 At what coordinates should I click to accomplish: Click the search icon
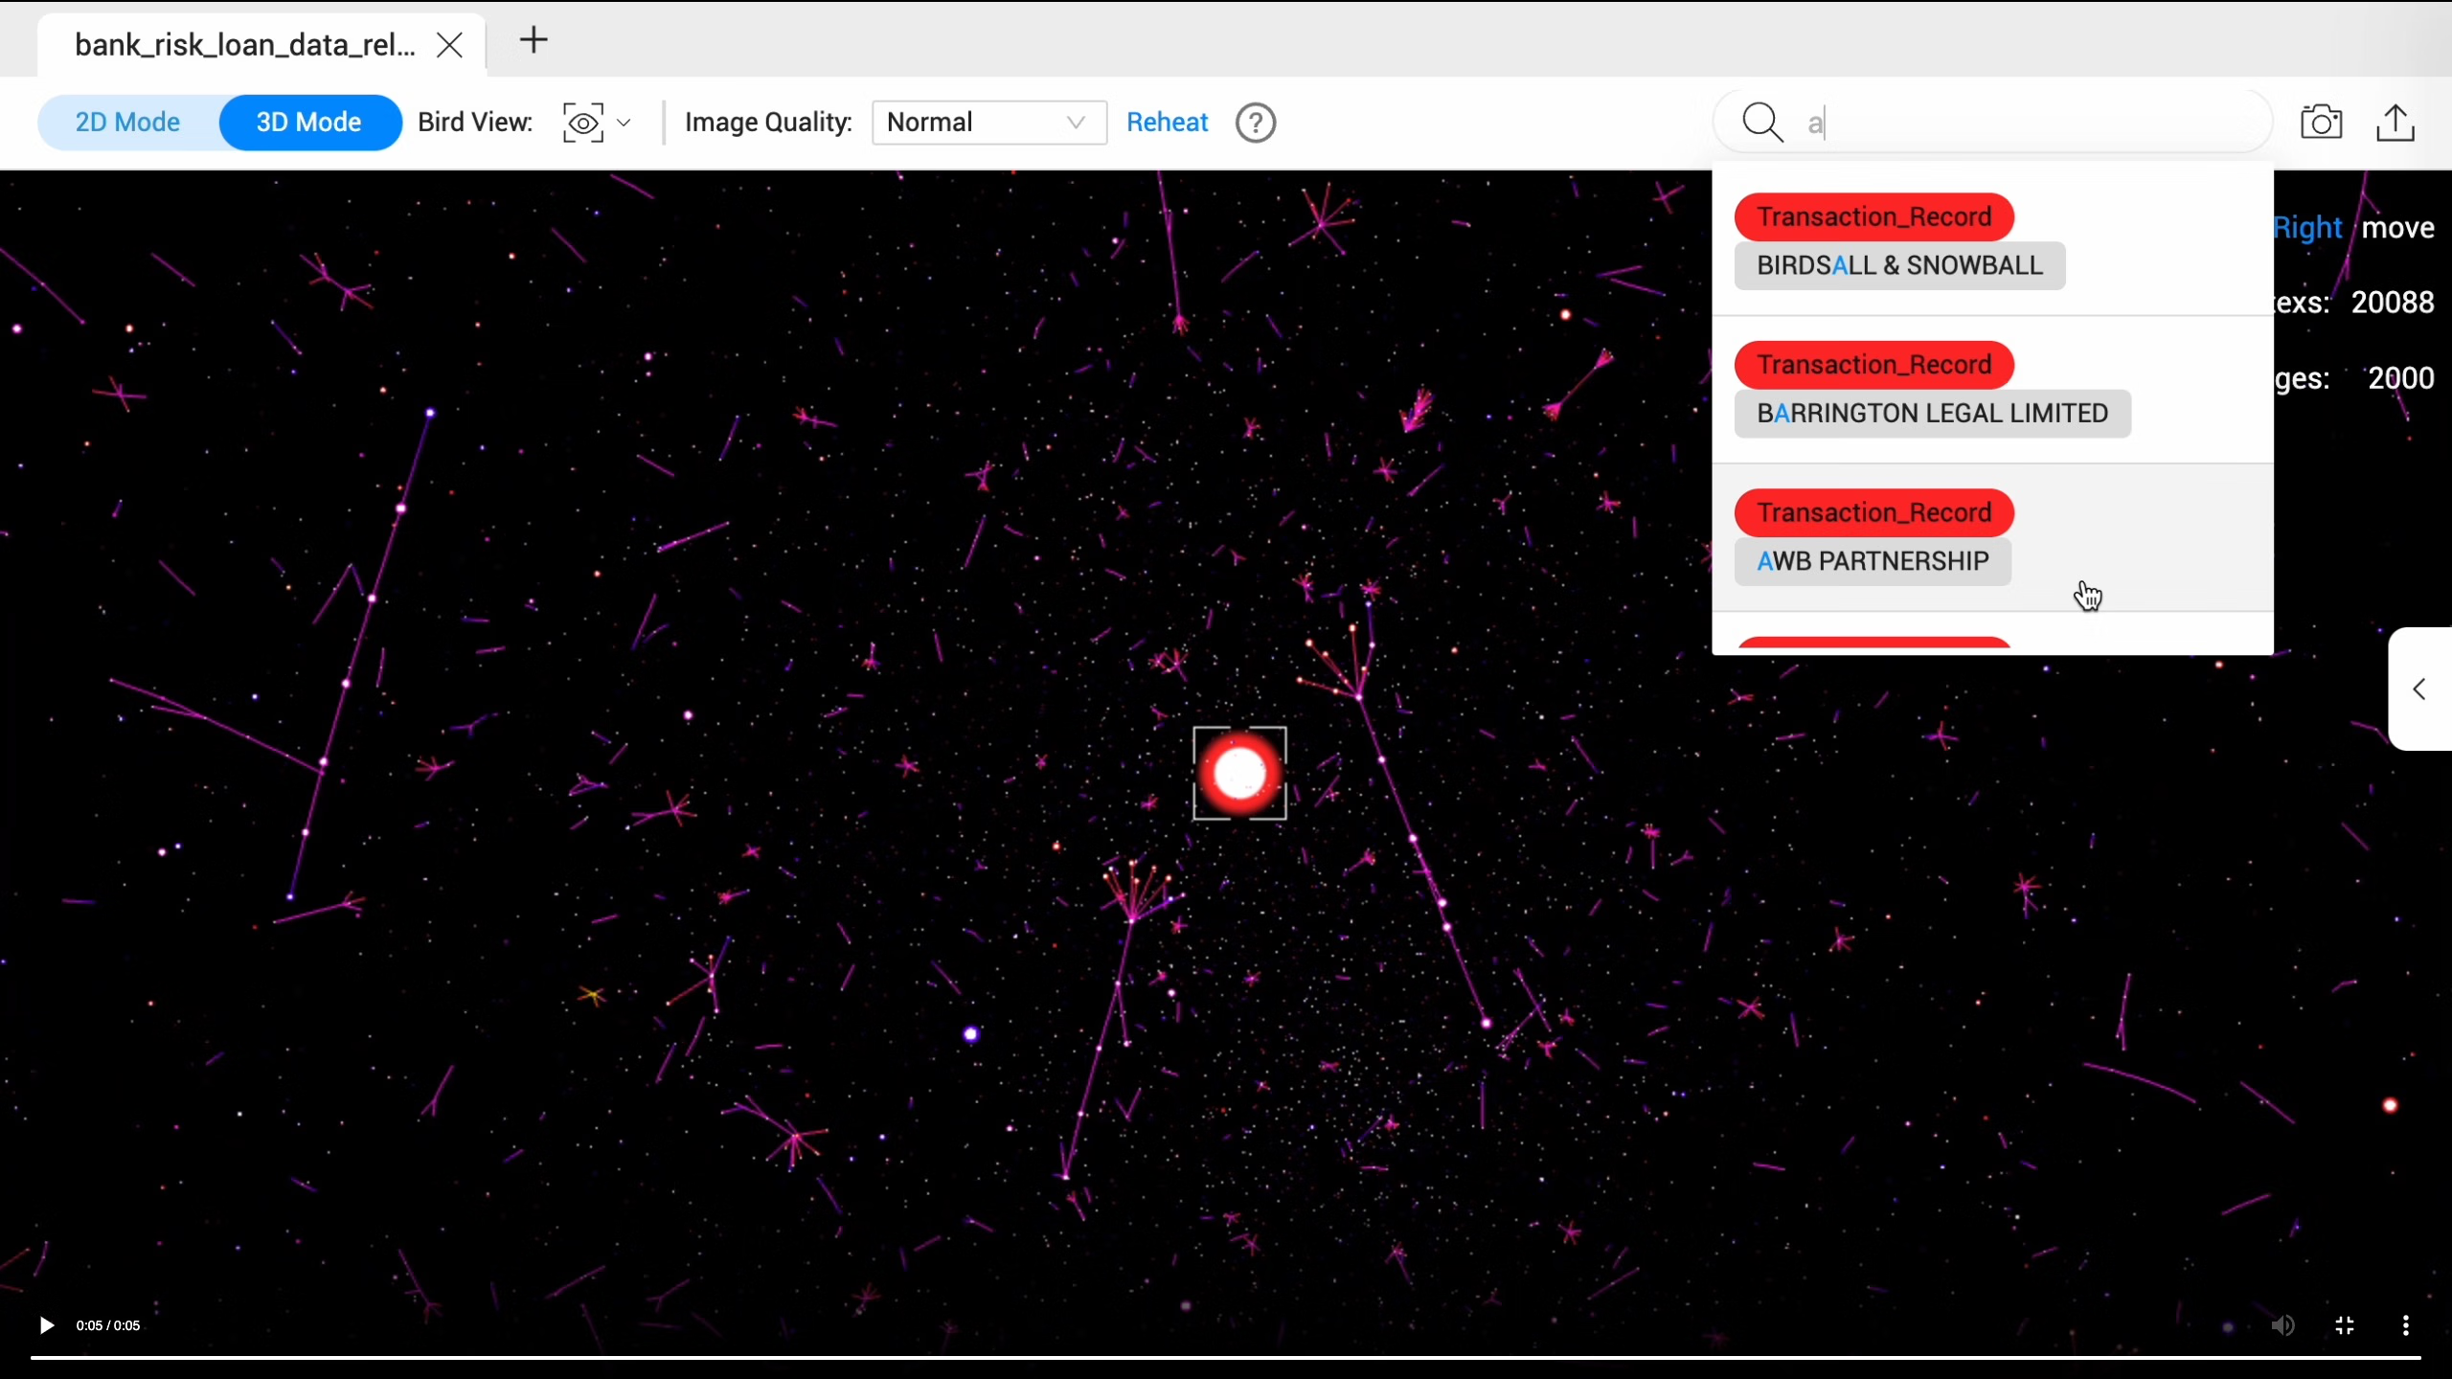(1763, 122)
